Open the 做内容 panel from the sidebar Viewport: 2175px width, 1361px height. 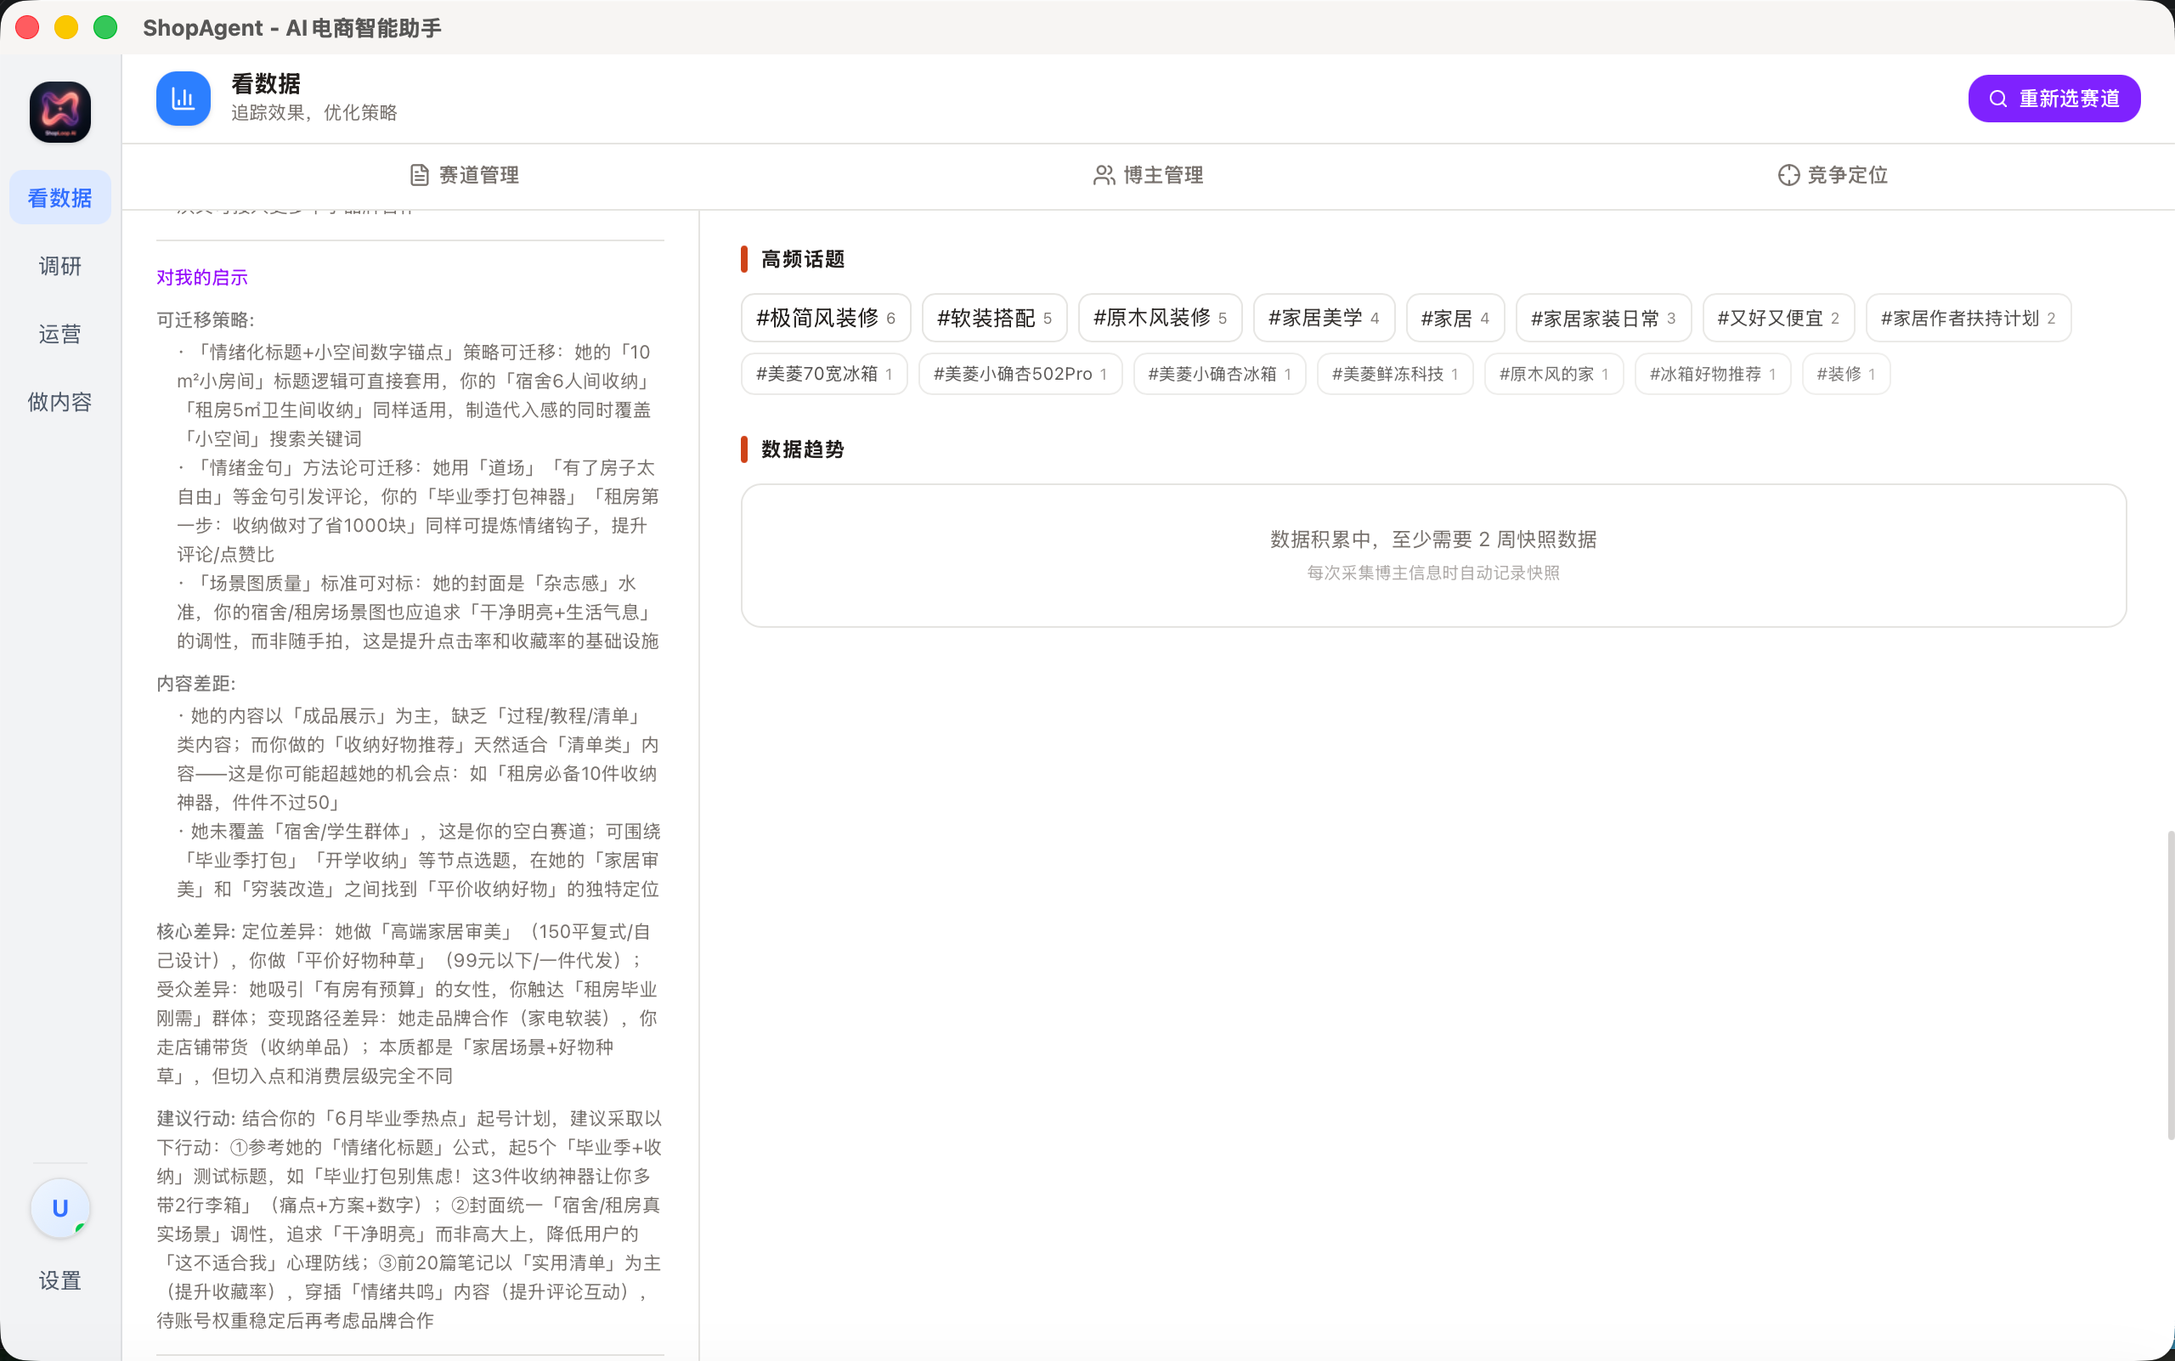tap(59, 402)
